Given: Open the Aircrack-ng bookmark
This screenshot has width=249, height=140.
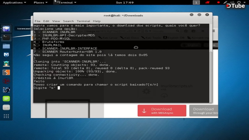Looking at the screenshot, I should [x=198, y=38].
